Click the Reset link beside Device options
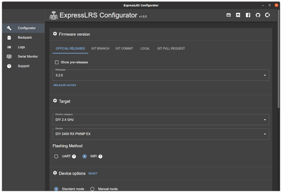The image size is (282, 193). [x=93, y=174]
